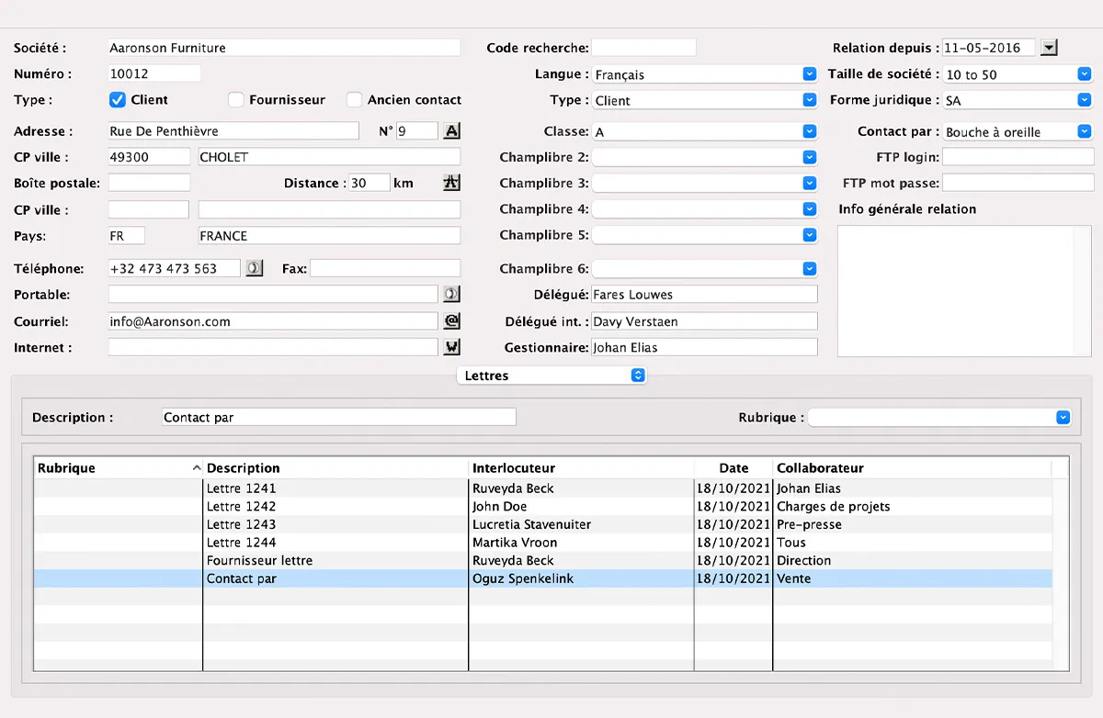Open the date picker beside Relation depuis

[1050, 48]
